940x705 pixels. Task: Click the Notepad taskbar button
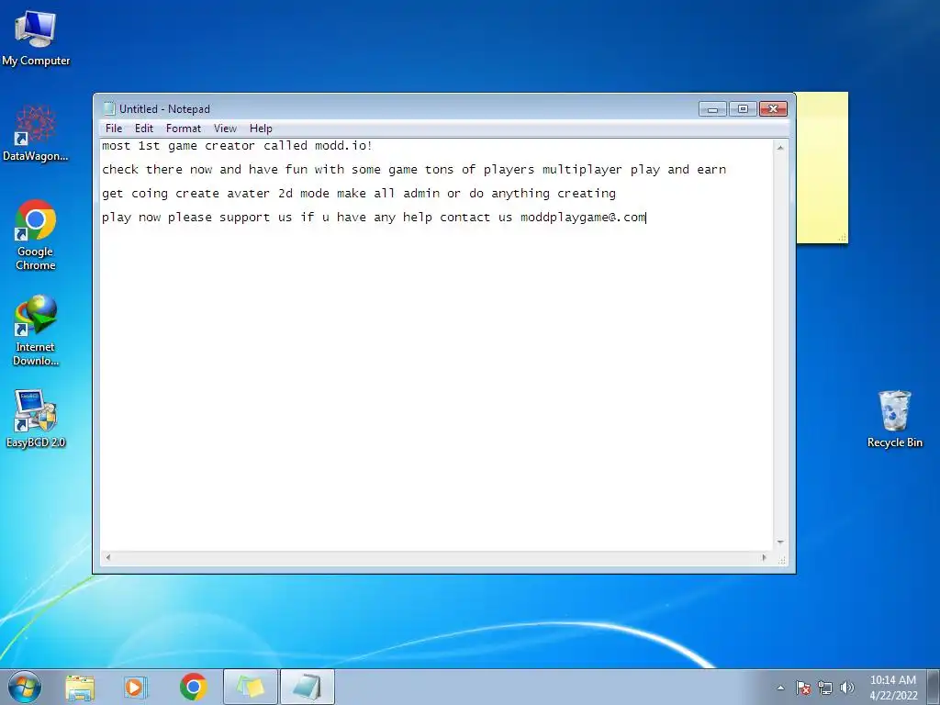pyautogui.click(x=308, y=687)
